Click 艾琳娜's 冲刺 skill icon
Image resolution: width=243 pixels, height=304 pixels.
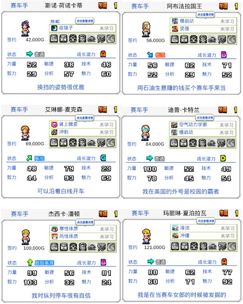(x=54, y=132)
